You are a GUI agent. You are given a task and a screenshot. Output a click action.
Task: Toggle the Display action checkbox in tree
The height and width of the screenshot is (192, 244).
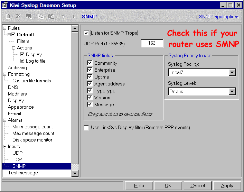[22, 54]
